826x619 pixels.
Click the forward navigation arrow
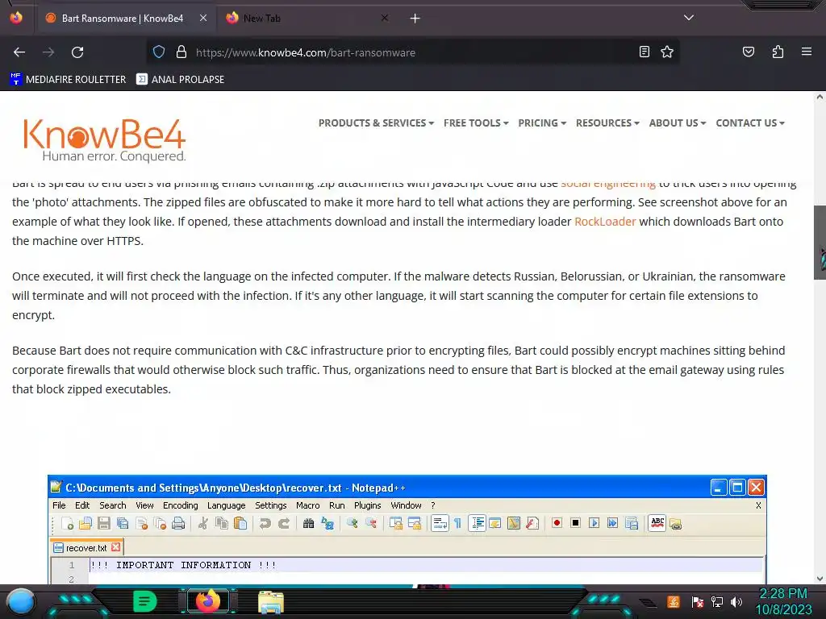click(x=48, y=52)
